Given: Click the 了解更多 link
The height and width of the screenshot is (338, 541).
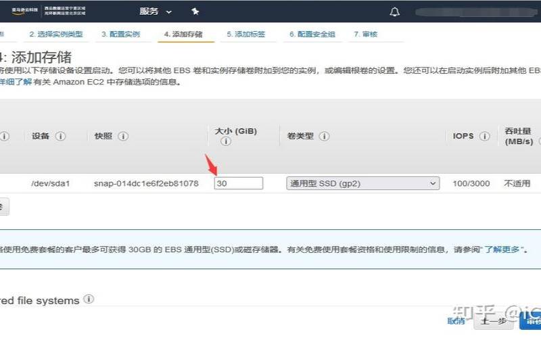Looking at the screenshot, I should tap(502, 249).
